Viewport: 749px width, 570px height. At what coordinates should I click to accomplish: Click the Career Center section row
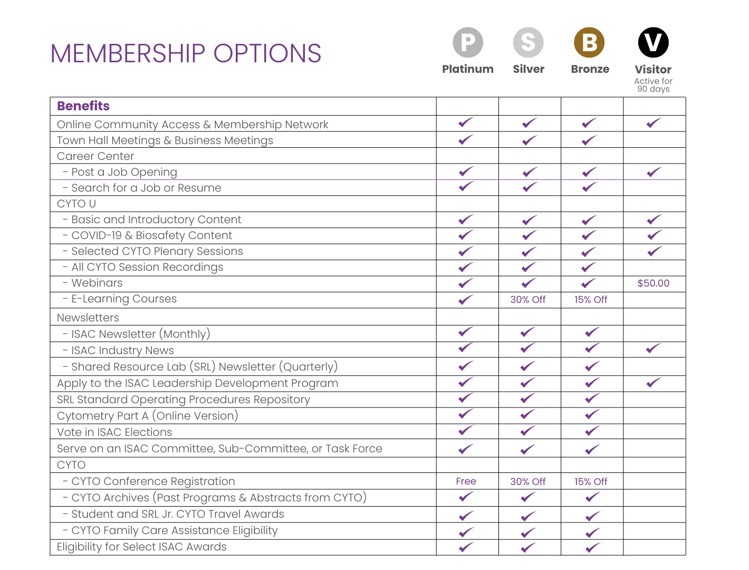click(x=95, y=156)
